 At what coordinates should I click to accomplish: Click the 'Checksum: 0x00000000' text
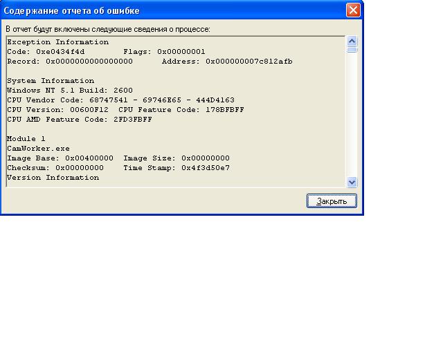pos(55,168)
